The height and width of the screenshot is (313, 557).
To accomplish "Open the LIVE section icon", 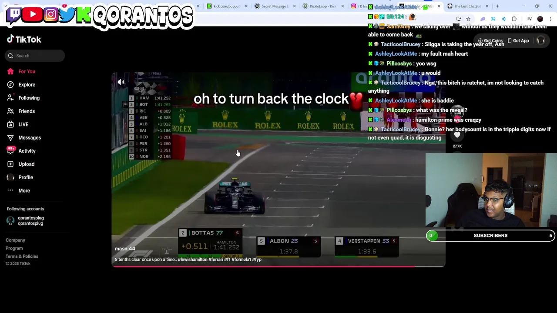I will [x=10, y=124].
